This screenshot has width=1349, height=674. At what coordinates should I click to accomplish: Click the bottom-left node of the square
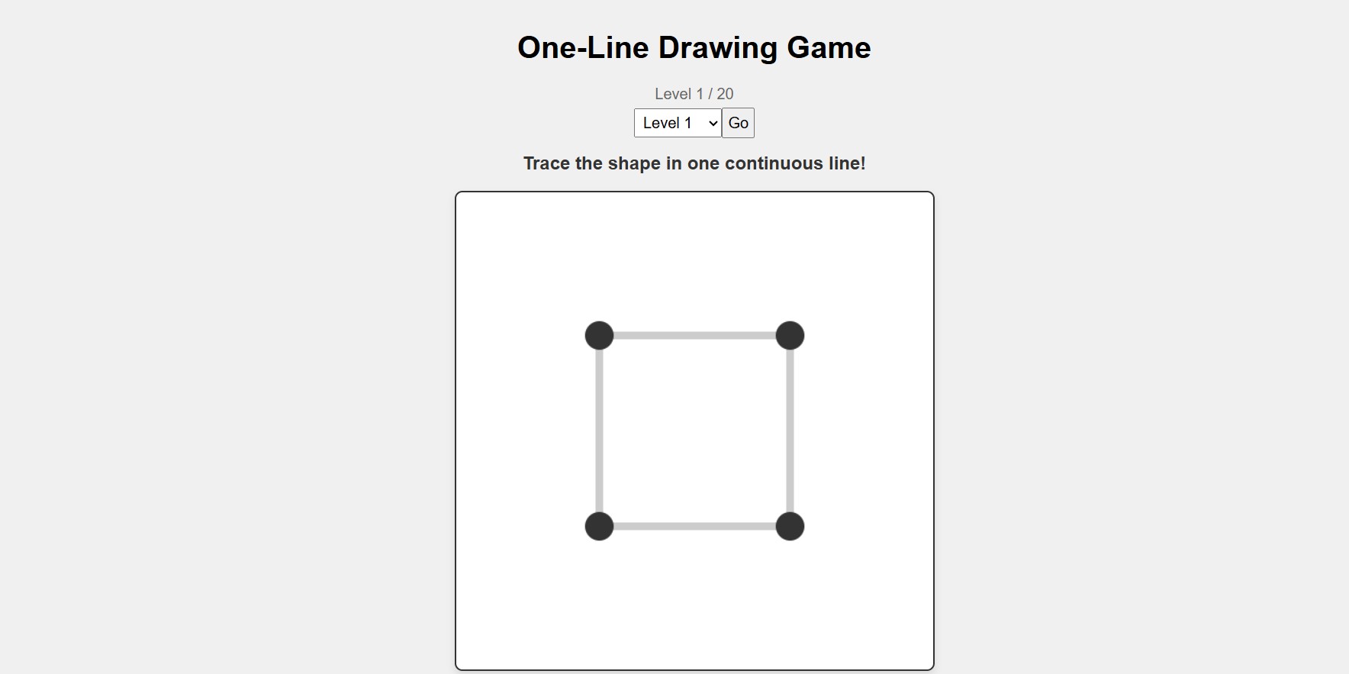pyautogui.click(x=599, y=527)
